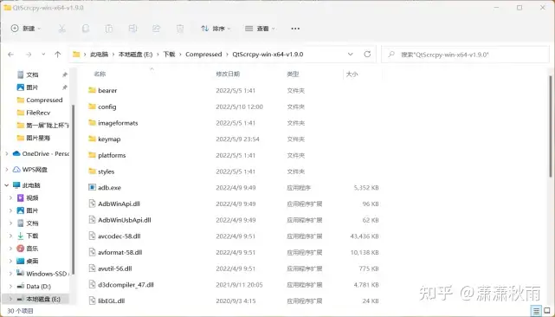Viewport: 555px width, 317px height.
Task: Open 图片 pinned in quick access
Action: pos(32,87)
